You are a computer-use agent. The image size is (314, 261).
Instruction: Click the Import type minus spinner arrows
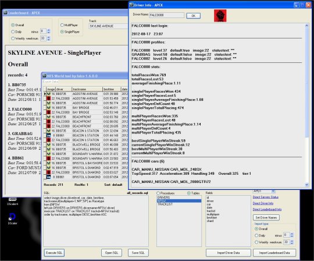click(292, 235)
